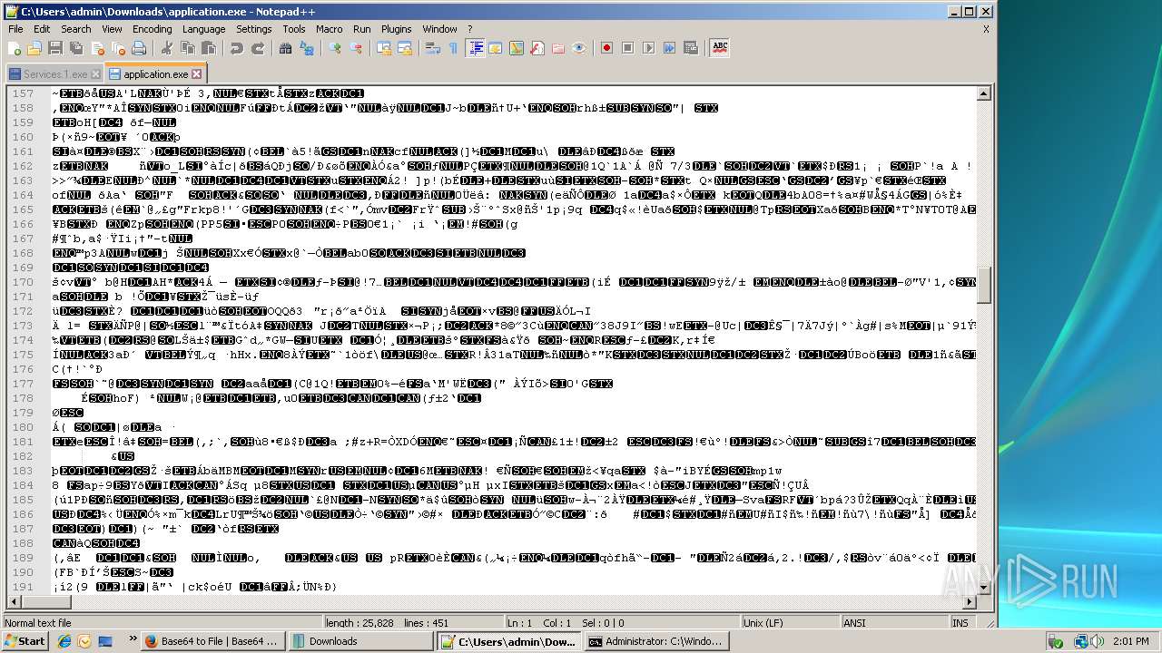1162x653 pixels.
Task: Open the Settings menu
Action: coord(254,29)
